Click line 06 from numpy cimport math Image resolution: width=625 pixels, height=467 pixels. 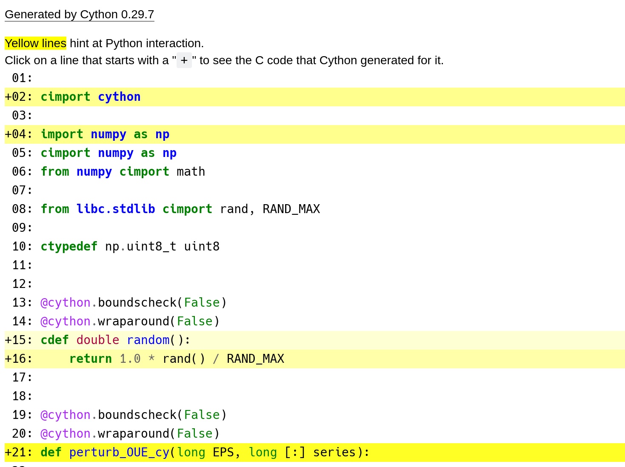pyautogui.click(x=123, y=171)
